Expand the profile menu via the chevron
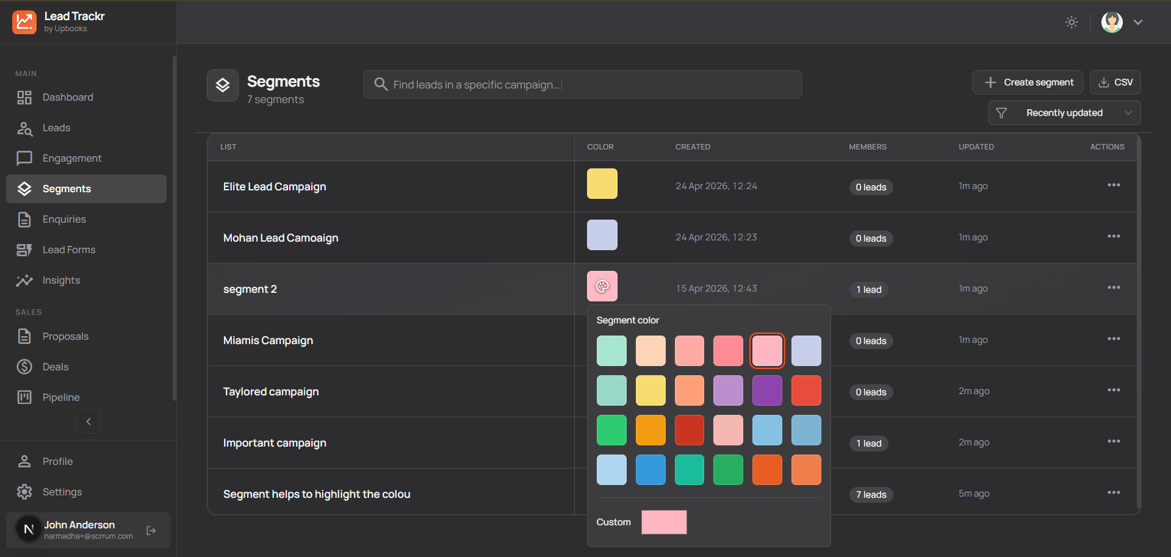The width and height of the screenshot is (1171, 557). 1137,22
